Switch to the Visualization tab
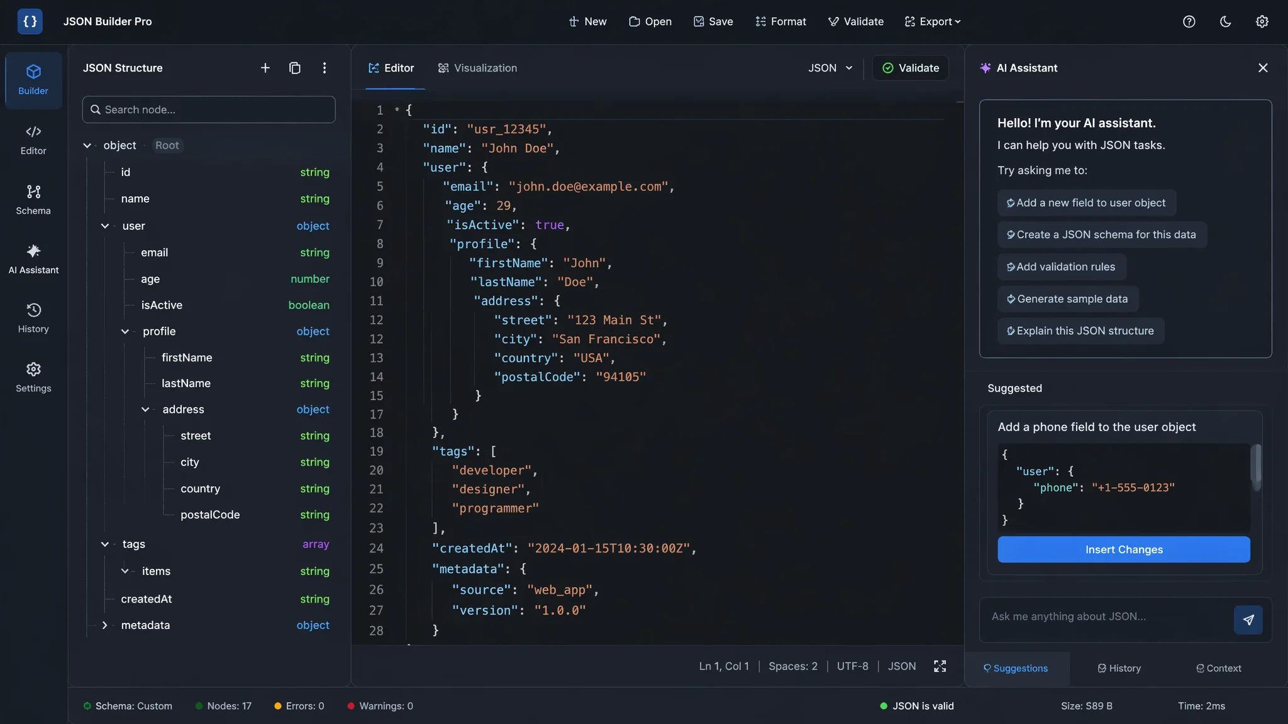Viewport: 1288px width, 724px height. 477,68
